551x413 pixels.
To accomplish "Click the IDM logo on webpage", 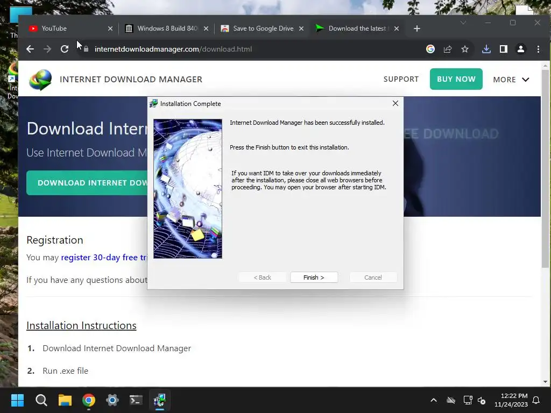I will pos(40,80).
